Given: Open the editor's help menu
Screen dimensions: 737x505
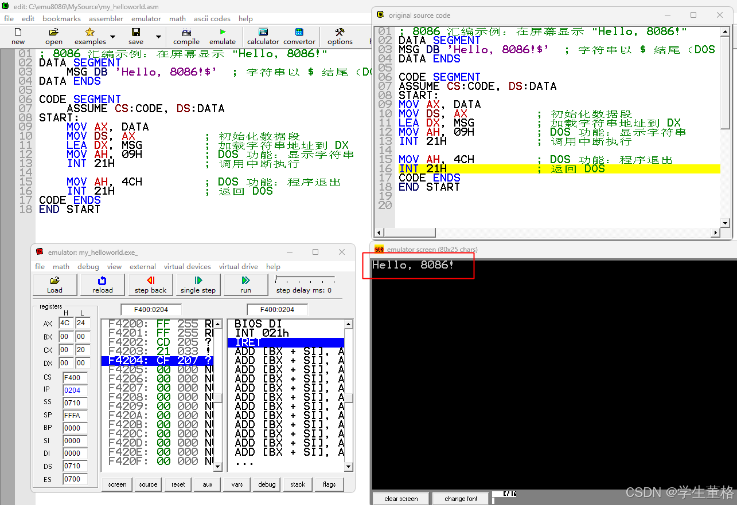Looking at the screenshot, I should (245, 18).
